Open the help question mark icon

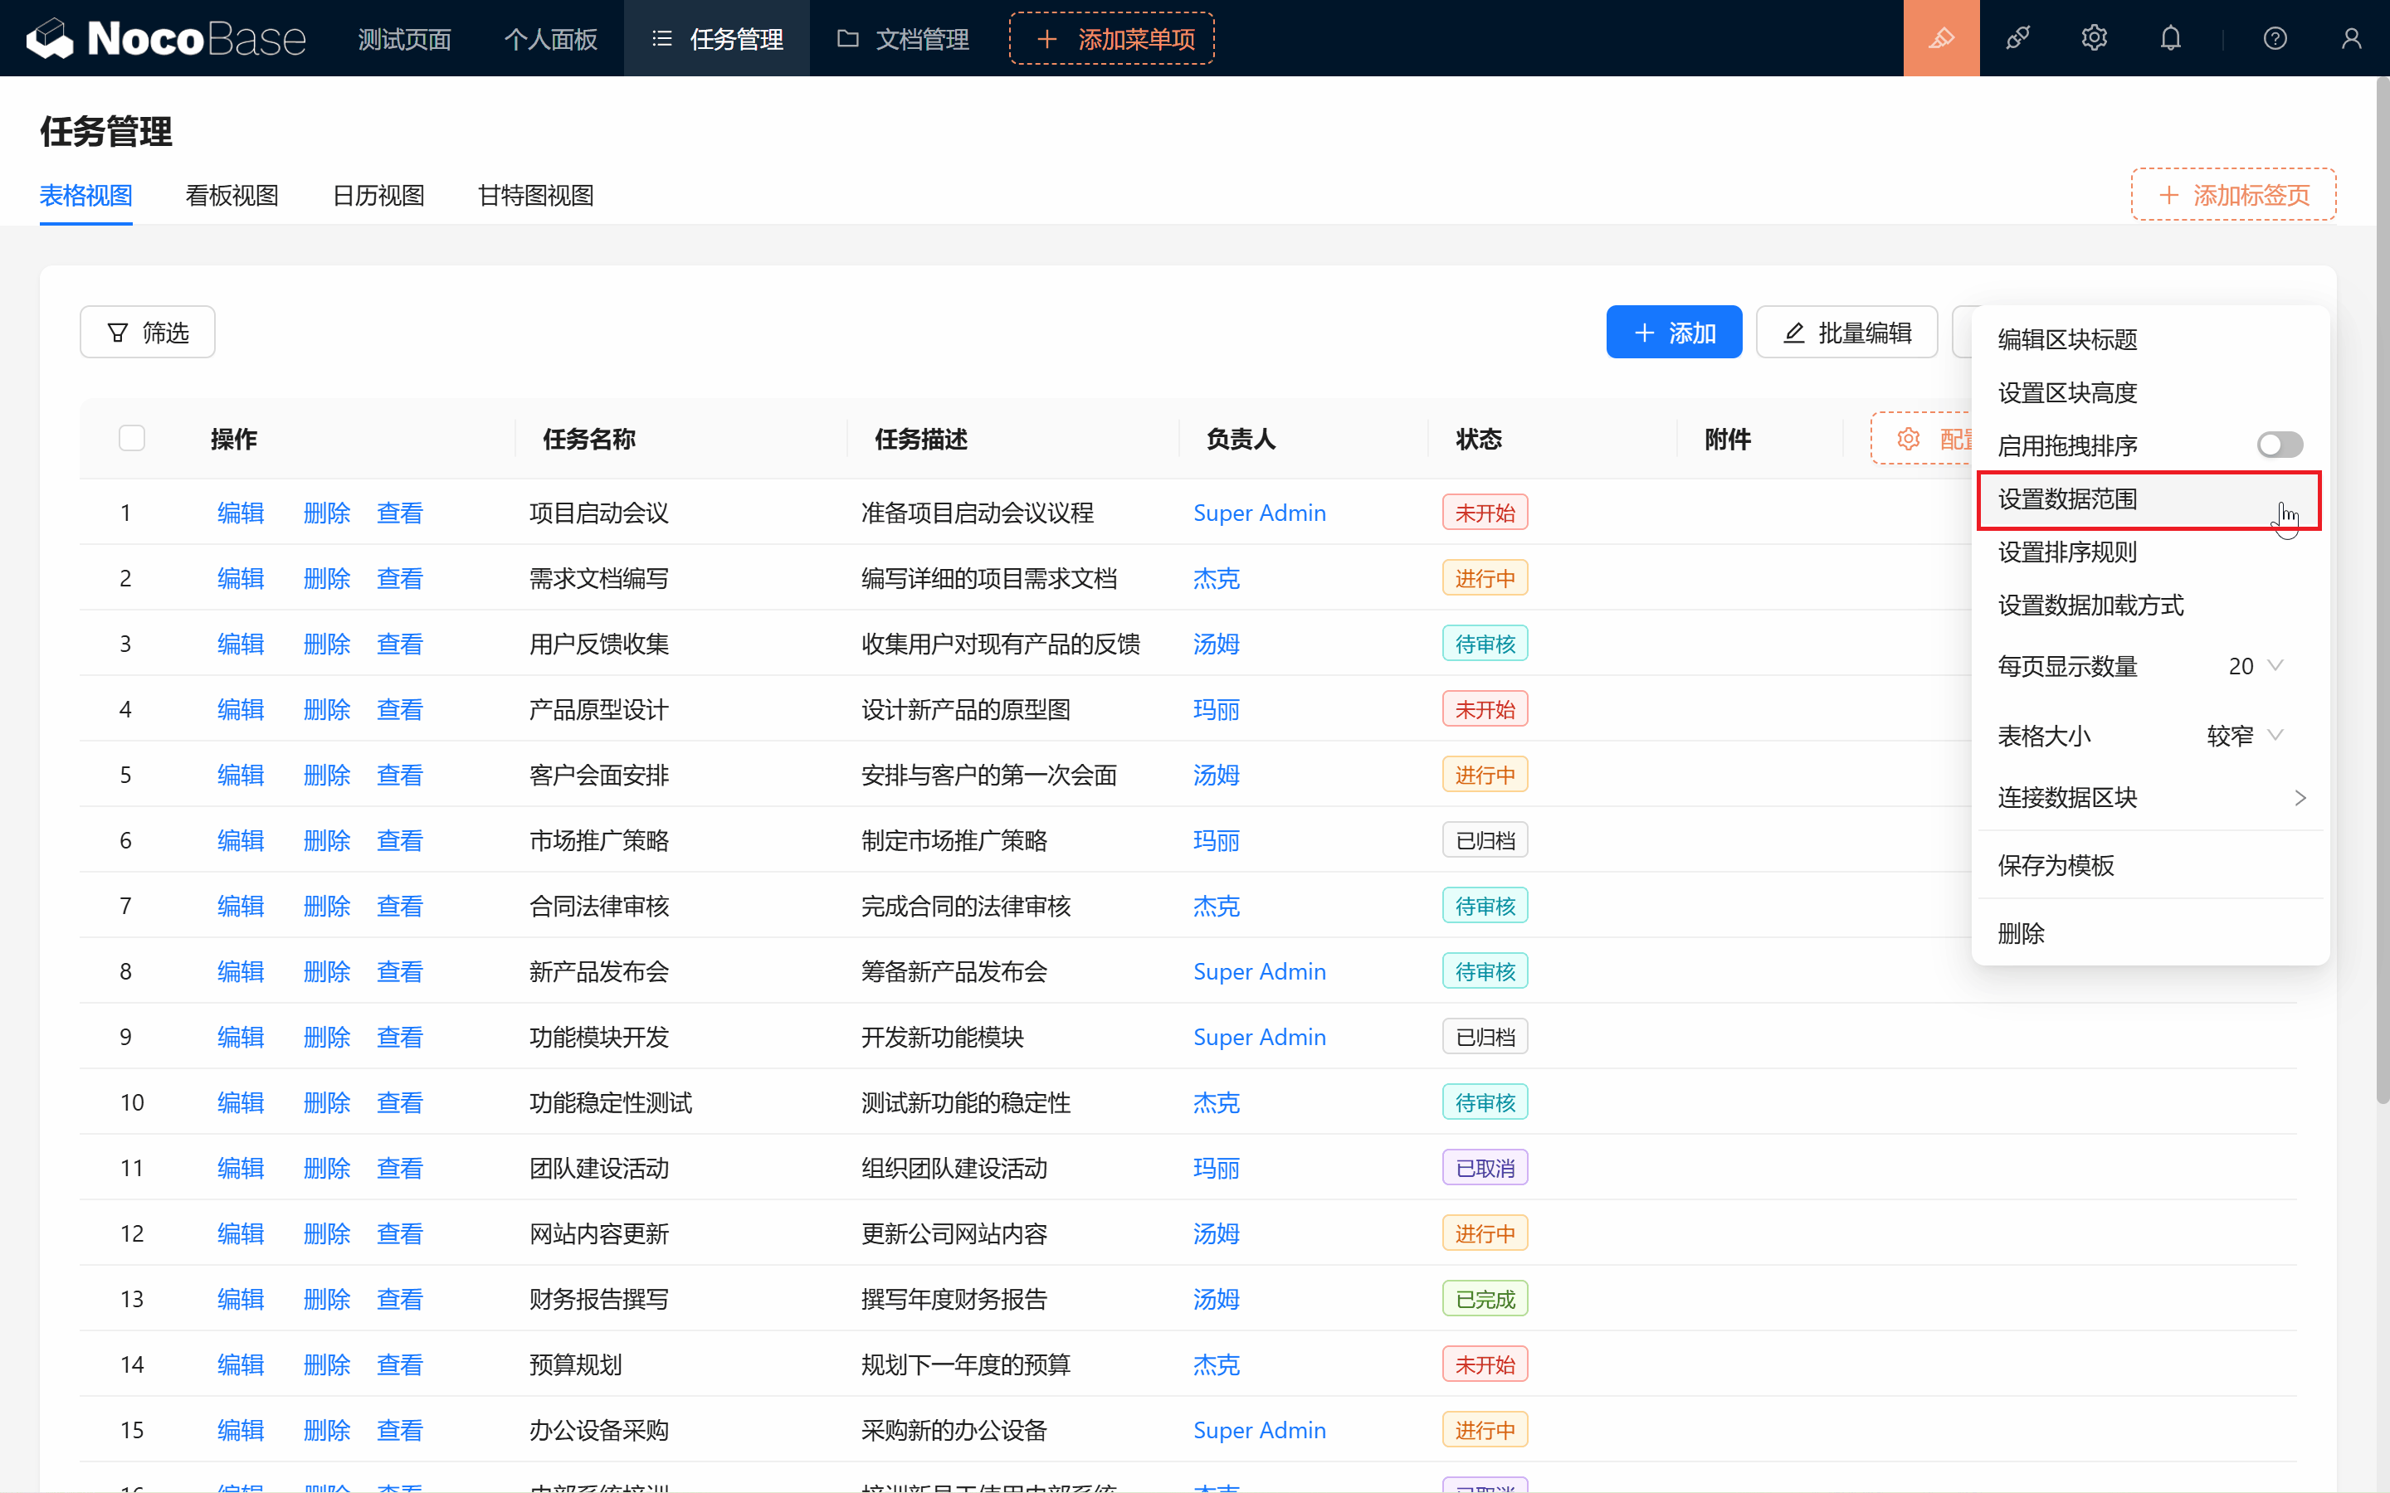coord(2275,38)
